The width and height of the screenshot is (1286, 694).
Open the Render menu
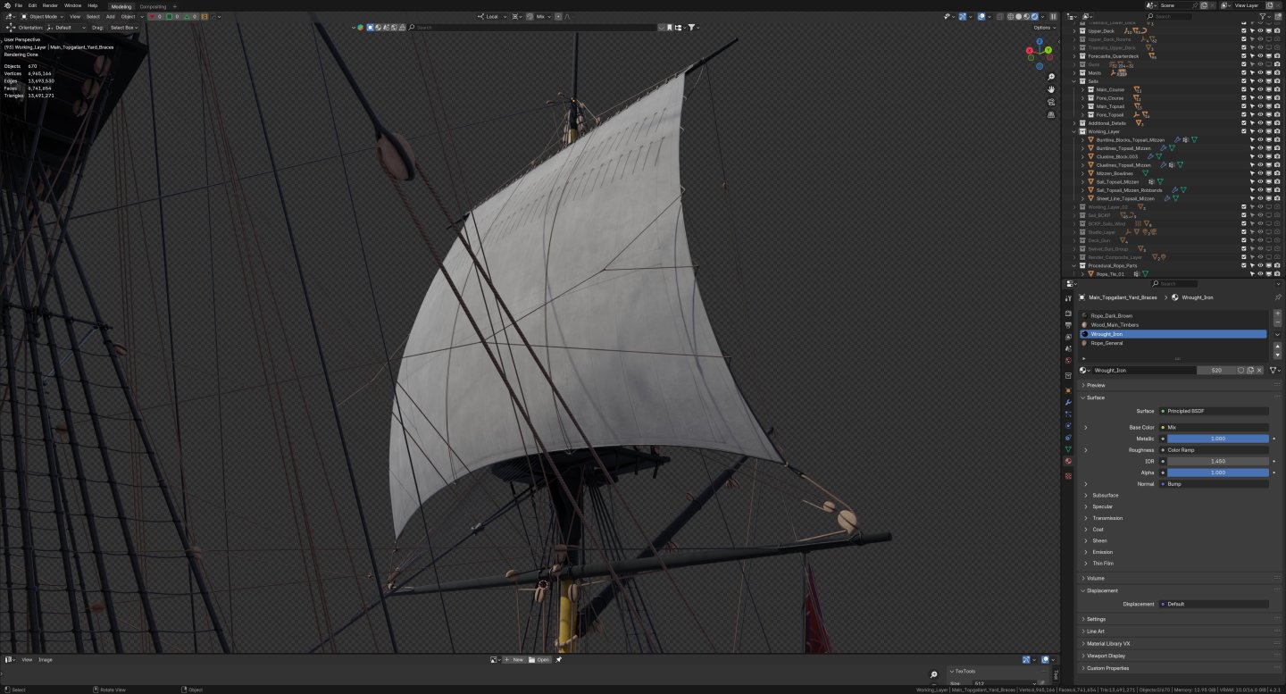coord(50,5)
